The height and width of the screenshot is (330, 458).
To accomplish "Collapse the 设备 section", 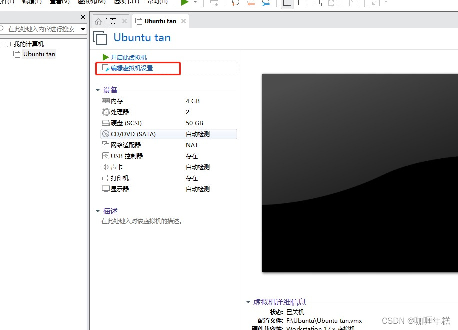I will click(98, 90).
